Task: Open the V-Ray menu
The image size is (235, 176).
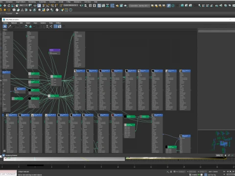Action: (69, 2)
